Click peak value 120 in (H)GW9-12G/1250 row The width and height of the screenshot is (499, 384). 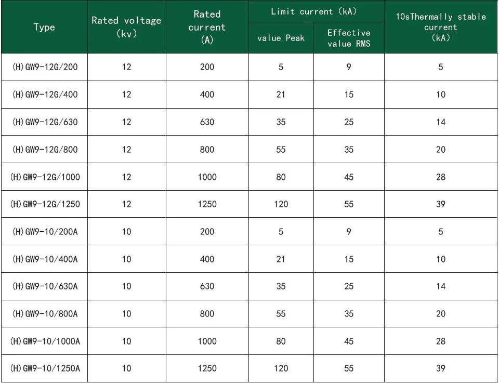pyautogui.click(x=281, y=205)
